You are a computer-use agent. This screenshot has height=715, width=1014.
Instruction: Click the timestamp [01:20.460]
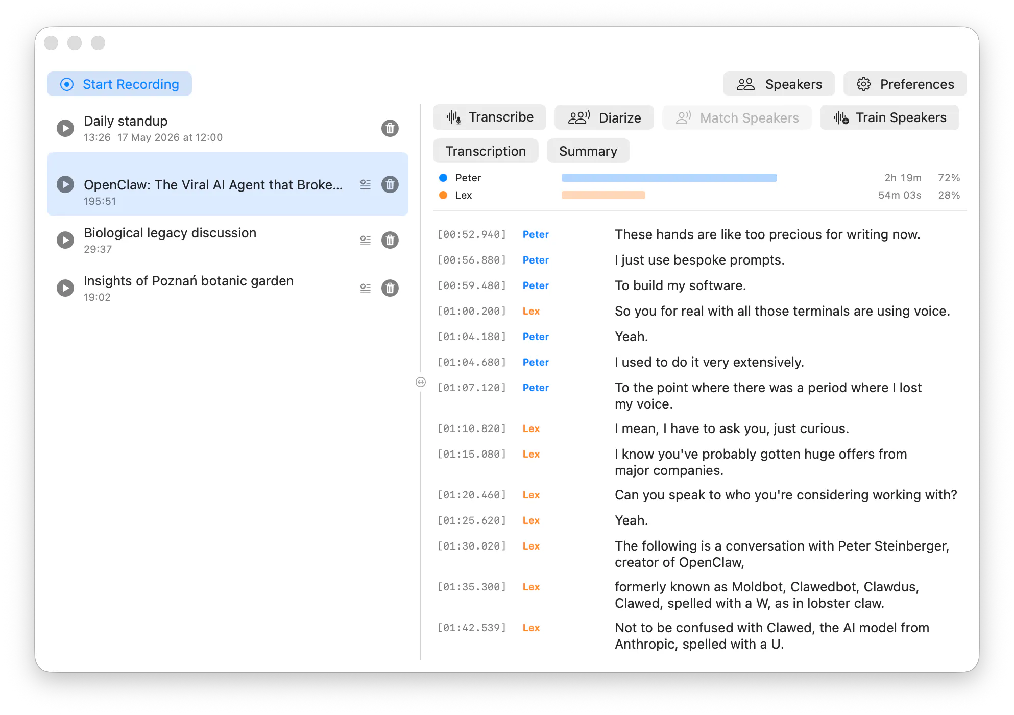pyautogui.click(x=472, y=495)
